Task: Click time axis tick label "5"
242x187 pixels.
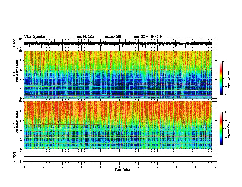Action: [x=119, y=167]
